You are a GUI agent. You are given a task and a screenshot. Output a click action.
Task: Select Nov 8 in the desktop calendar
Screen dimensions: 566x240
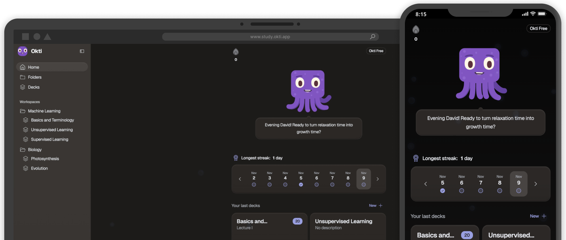(348, 179)
